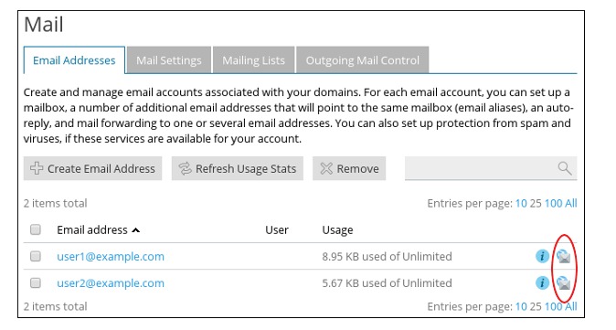Sort by Email address column arrow

point(135,230)
